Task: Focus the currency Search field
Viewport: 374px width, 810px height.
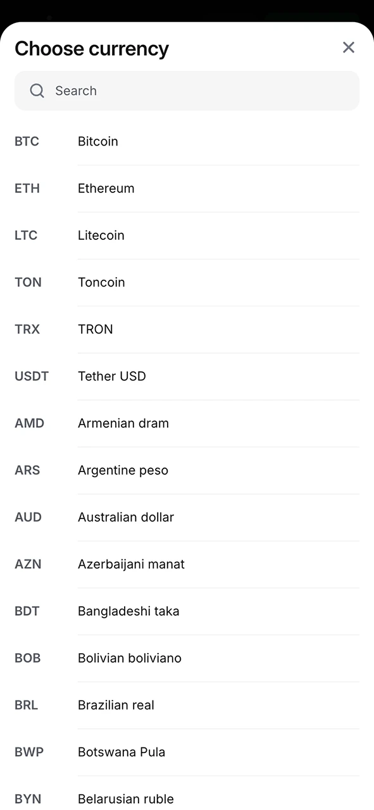Action: coord(187,90)
